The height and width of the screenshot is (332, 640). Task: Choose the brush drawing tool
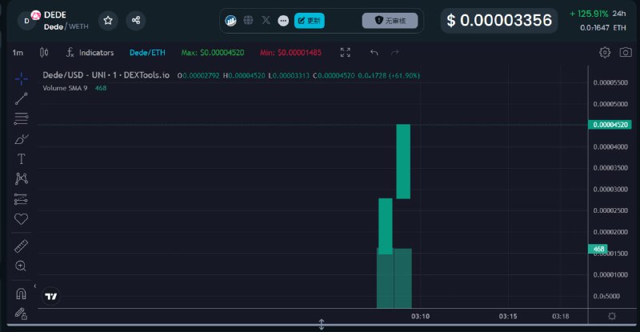22,138
